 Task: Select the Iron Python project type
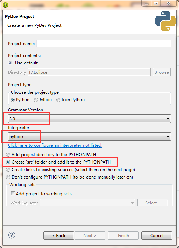58,100
